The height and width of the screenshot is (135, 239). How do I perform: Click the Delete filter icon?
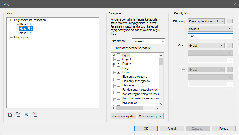pos(35,114)
